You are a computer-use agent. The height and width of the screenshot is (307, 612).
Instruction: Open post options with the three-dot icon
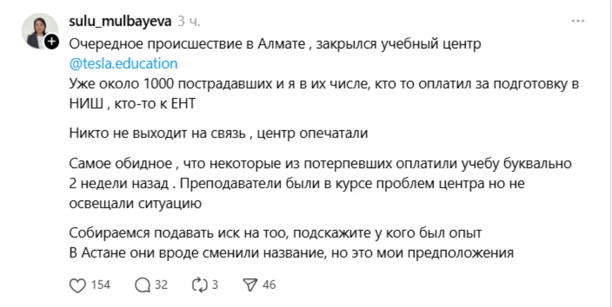point(578,20)
